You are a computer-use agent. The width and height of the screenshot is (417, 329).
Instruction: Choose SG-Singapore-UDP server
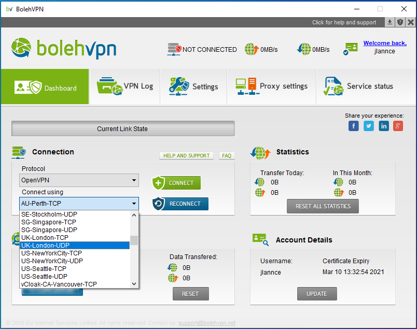[x=75, y=230]
